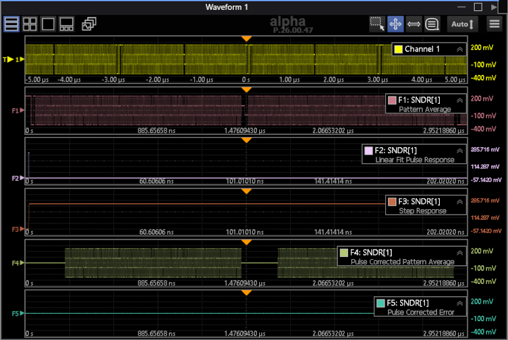Collapse the F1 Pattern Average legend
The width and height of the screenshot is (508, 340).
pos(459,100)
